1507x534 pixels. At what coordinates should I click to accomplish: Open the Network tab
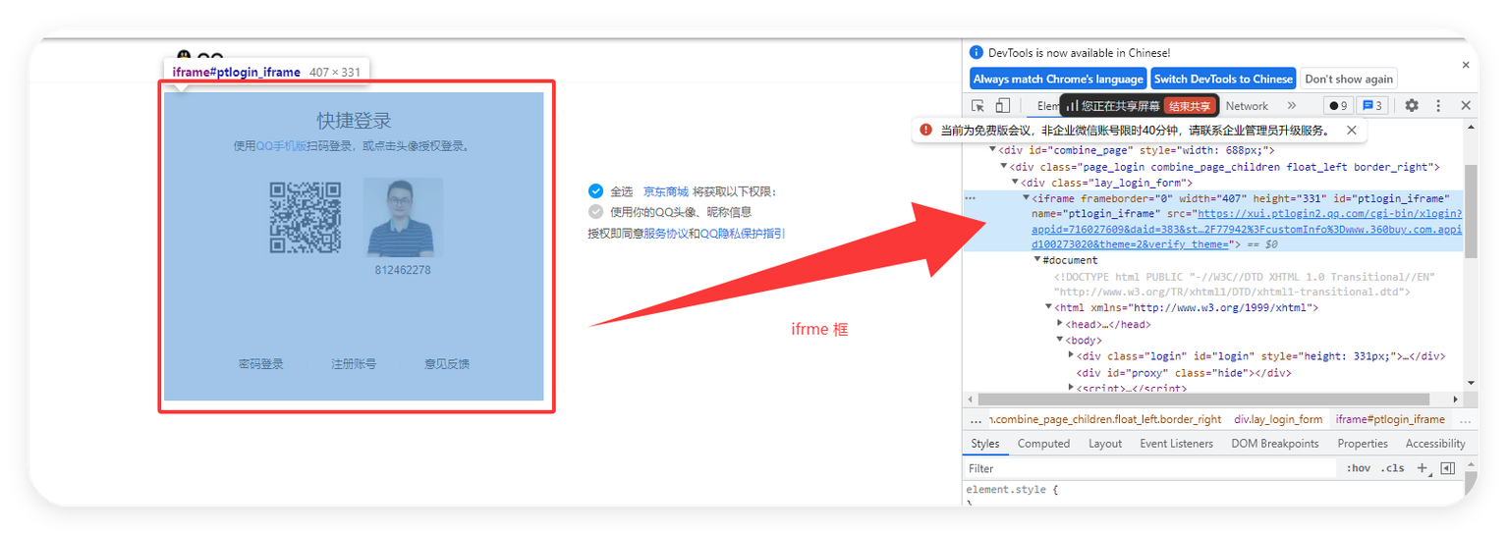1247,106
